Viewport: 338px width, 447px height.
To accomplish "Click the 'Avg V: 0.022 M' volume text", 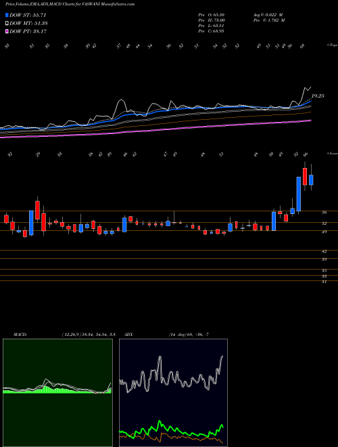I will (x=268, y=15).
